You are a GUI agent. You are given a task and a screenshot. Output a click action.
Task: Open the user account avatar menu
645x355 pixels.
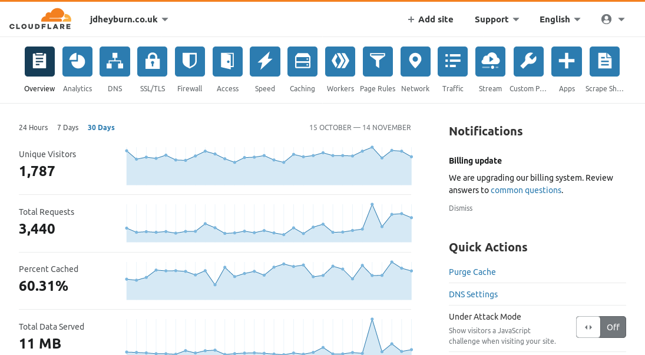(613, 19)
